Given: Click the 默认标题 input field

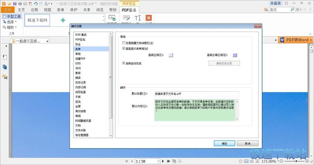Looking at the screenshot, I should click(197, 94).
